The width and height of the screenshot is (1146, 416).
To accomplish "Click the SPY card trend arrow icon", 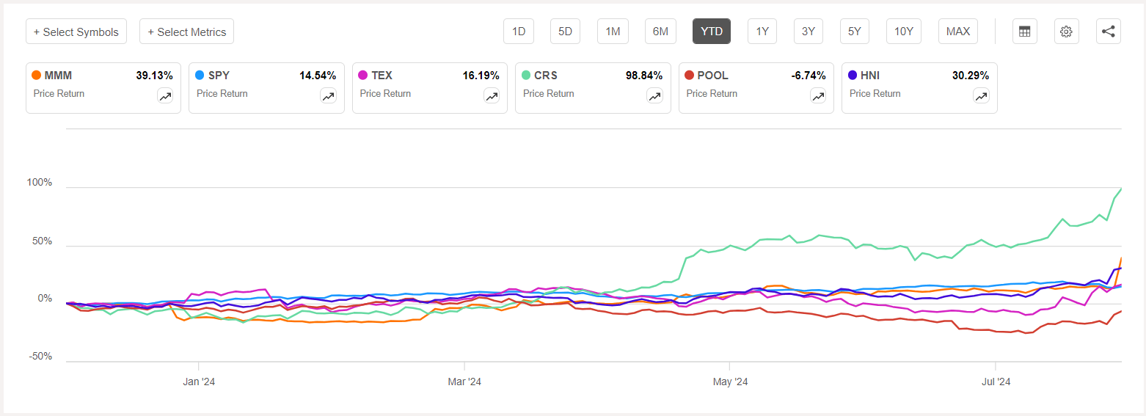I will [x=328, y=96].
